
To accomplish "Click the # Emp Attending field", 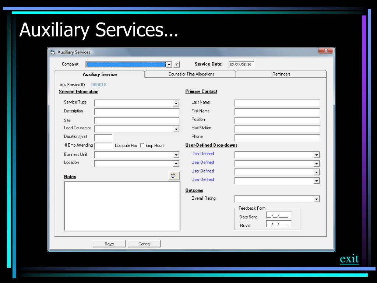I will pos(103,146).
